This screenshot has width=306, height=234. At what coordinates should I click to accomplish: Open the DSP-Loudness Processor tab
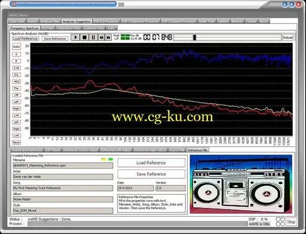179,21
